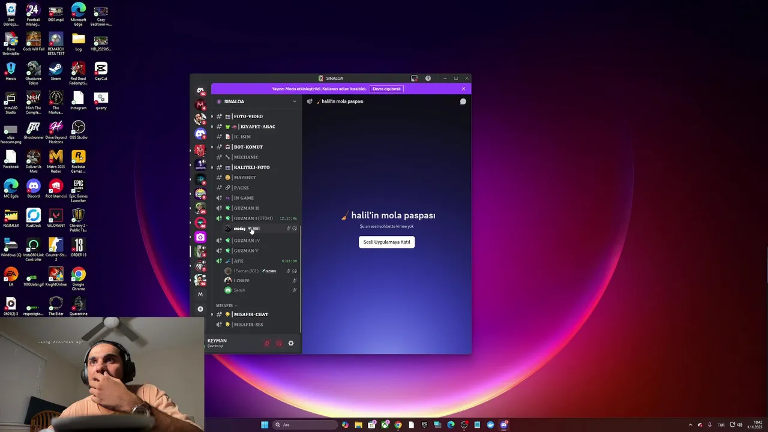
Task: Join GUZMAN I (070st) voice channel
Action: 255,218
